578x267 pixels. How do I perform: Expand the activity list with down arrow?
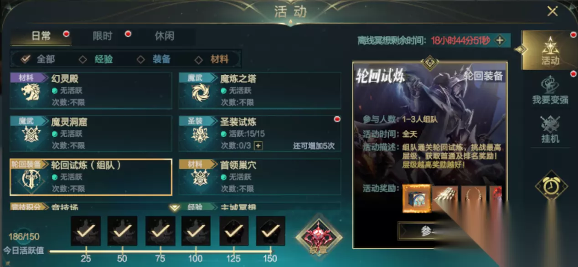click(x=175, y=208)
